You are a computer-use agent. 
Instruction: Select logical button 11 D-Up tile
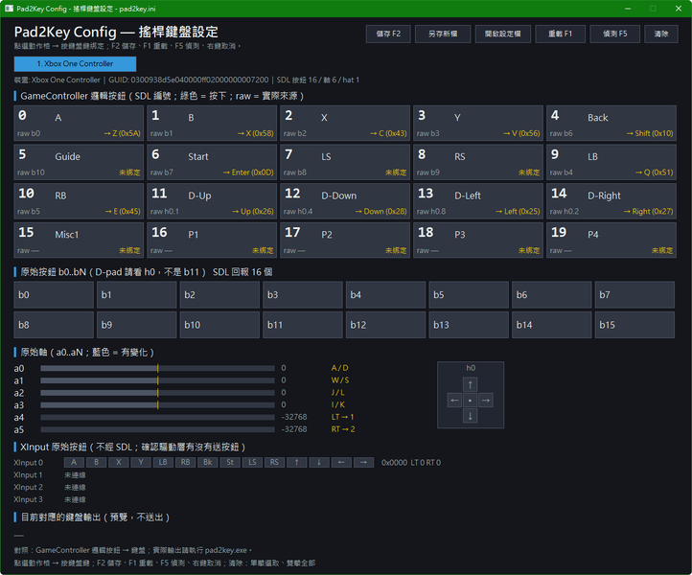[x=212, y=201]
